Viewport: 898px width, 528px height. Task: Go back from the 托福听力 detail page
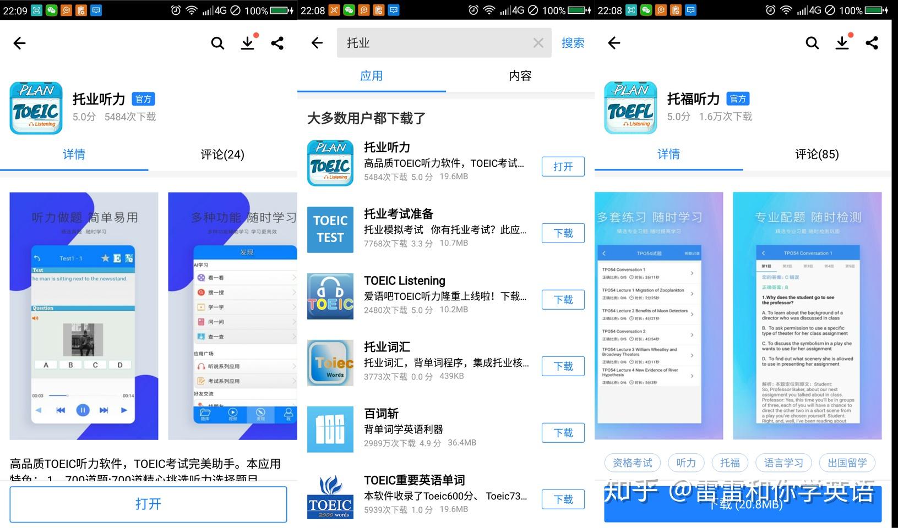click(x=614, y=43)
